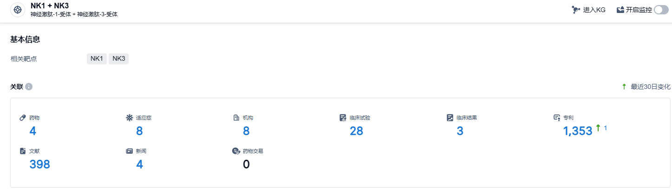The height and width of the screenshot is (189, 672).
Task: Click the 药物交易 drug deals icon
Action: pos(236,151)
